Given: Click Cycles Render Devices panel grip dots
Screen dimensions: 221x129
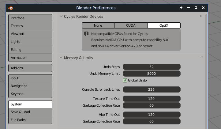Looking at the screenshot, I should [x=202, y=16].
